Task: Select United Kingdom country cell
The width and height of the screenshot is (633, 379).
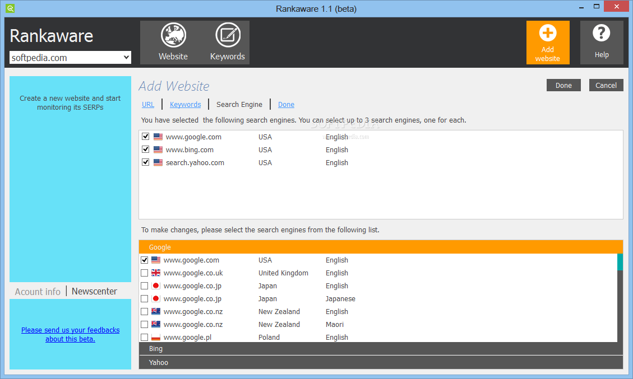Action: point(283,273)
